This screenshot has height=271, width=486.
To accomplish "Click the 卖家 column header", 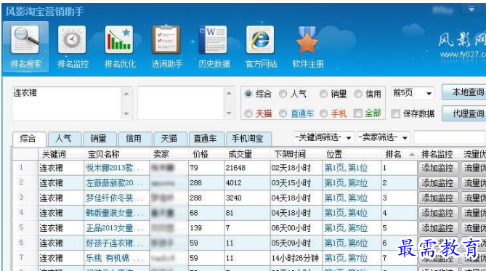I will [x=161, y=154].
